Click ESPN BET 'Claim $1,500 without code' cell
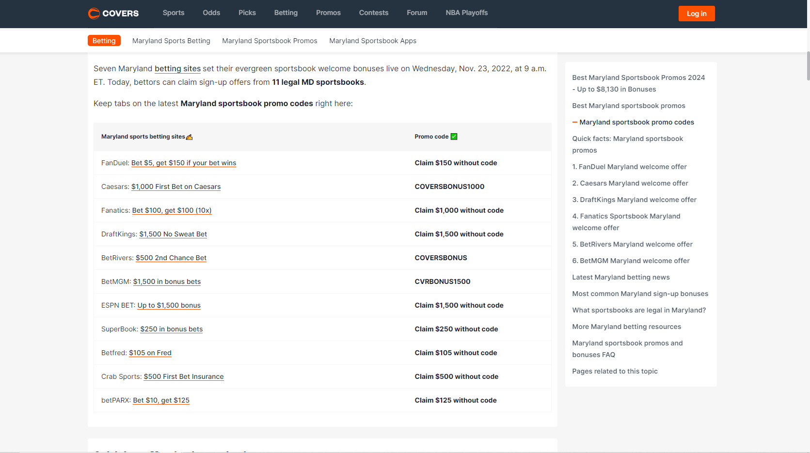The image size is (810, 453). [x=459, y=305]
